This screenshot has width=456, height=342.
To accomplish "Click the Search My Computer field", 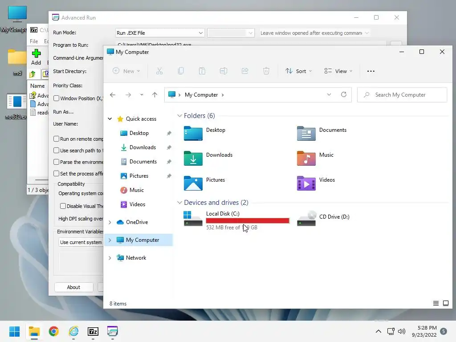I will pos(402,95).
